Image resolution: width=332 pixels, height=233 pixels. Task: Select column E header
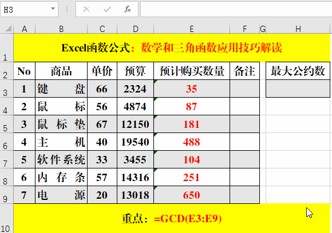pyautogui.click(x=192, y=29)
